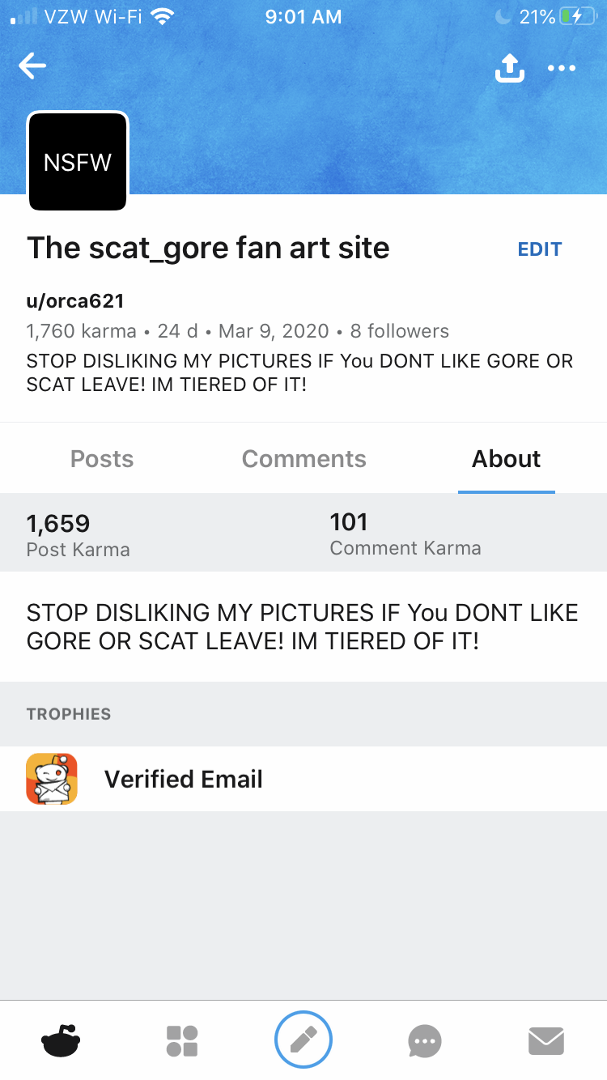Open the communities grid icon

(182, 1040)
